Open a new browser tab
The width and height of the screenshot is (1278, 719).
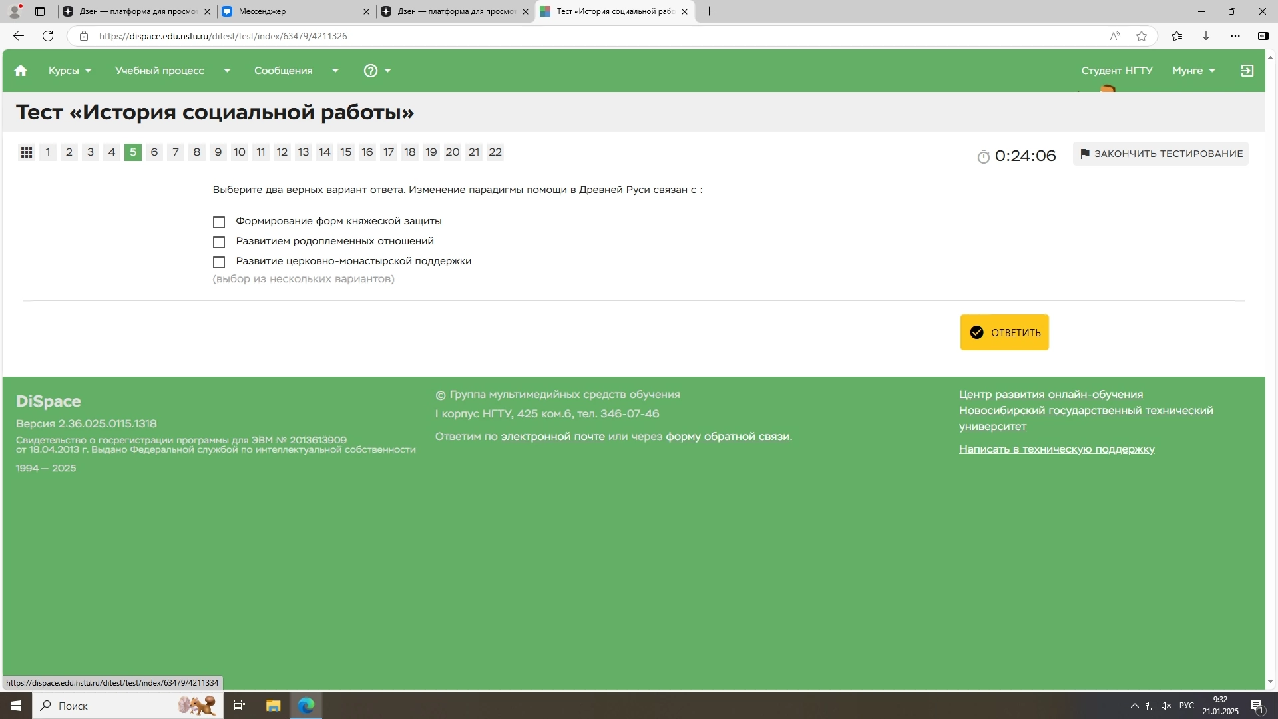coord(710,11)
